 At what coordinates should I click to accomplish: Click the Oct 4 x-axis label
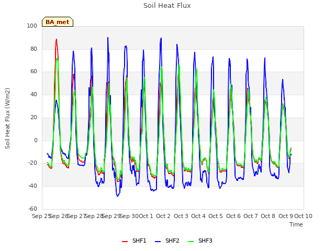point(198,216)
